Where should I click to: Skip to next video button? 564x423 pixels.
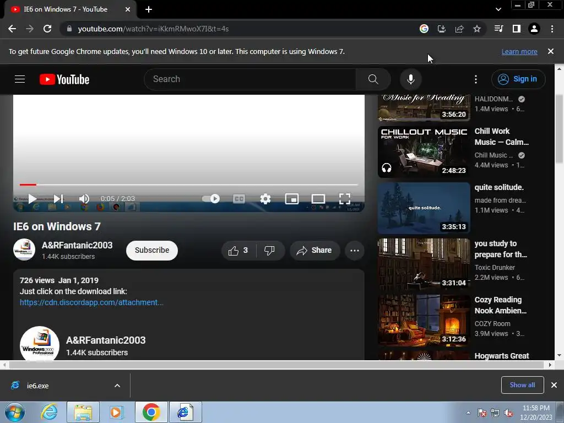pos(58,198)
